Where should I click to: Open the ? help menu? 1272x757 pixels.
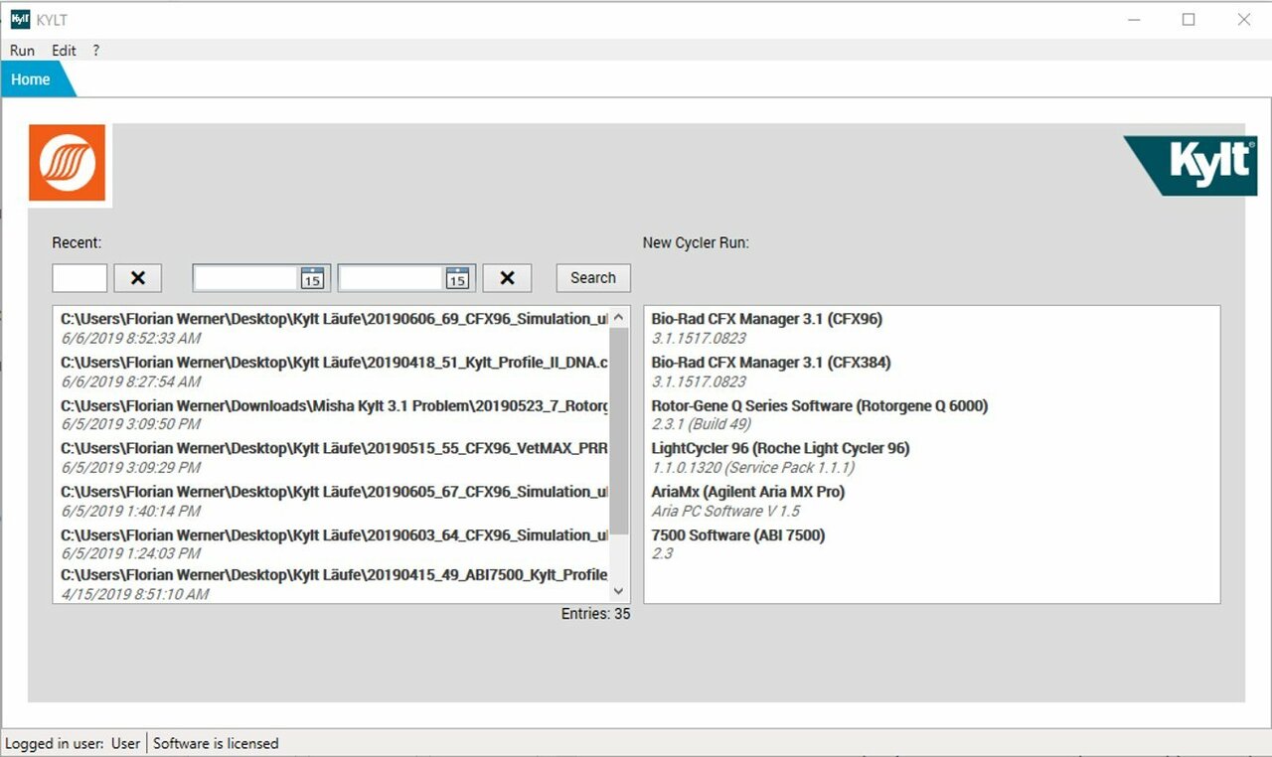click(96, 50)
